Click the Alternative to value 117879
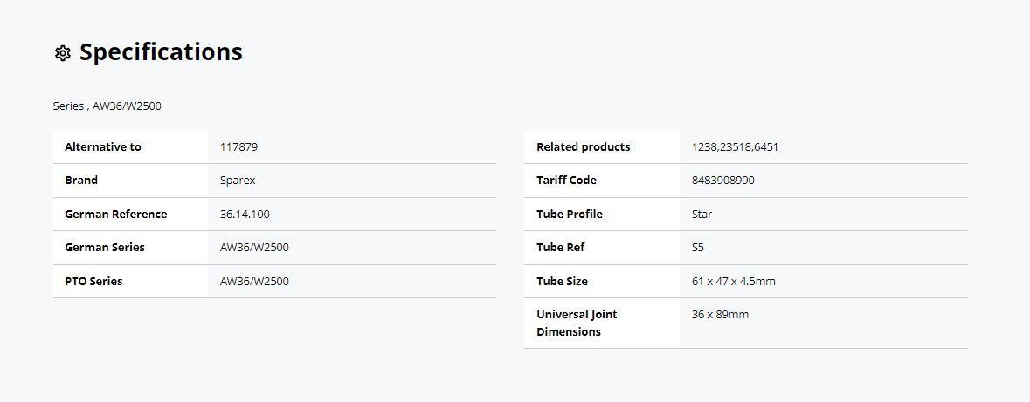The width and height of the screenshot is (1030, 402). pyautogui.click(x=239, y=146)
